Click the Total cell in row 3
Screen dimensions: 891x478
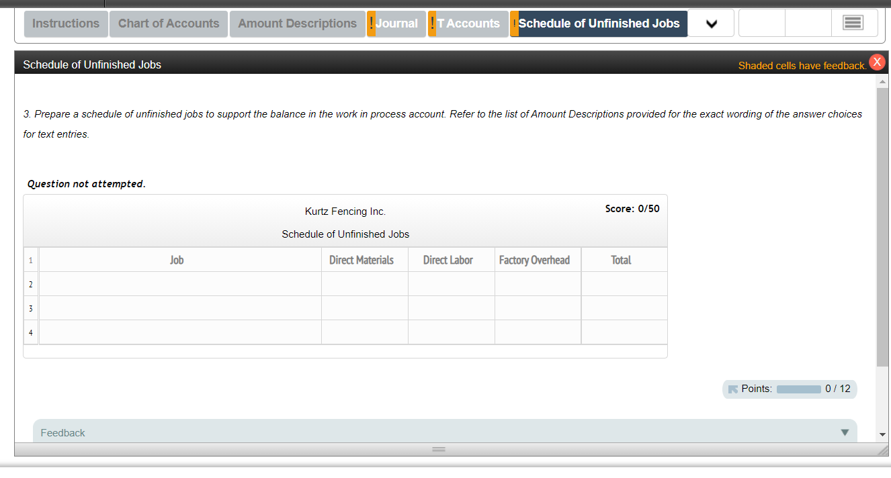[x=624, y=308]
